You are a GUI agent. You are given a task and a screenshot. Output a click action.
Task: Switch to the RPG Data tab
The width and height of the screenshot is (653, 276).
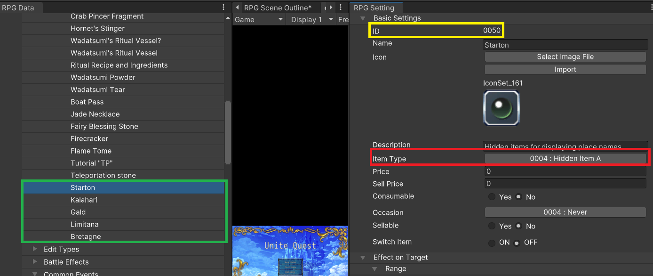pyautogui.click(x=21, y=8)
